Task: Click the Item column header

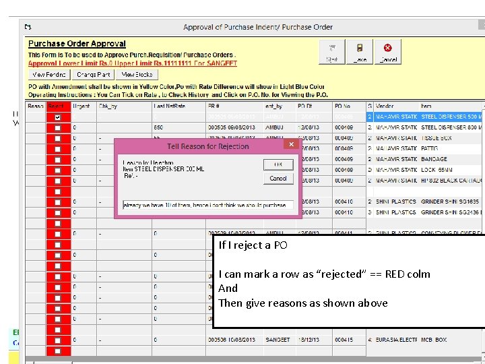Action: (x=451, y=107)
